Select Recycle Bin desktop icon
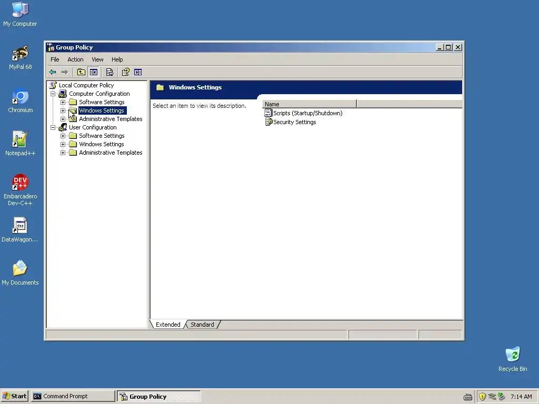Viewport: 539px width, 404px height. [x=513, y=359]
